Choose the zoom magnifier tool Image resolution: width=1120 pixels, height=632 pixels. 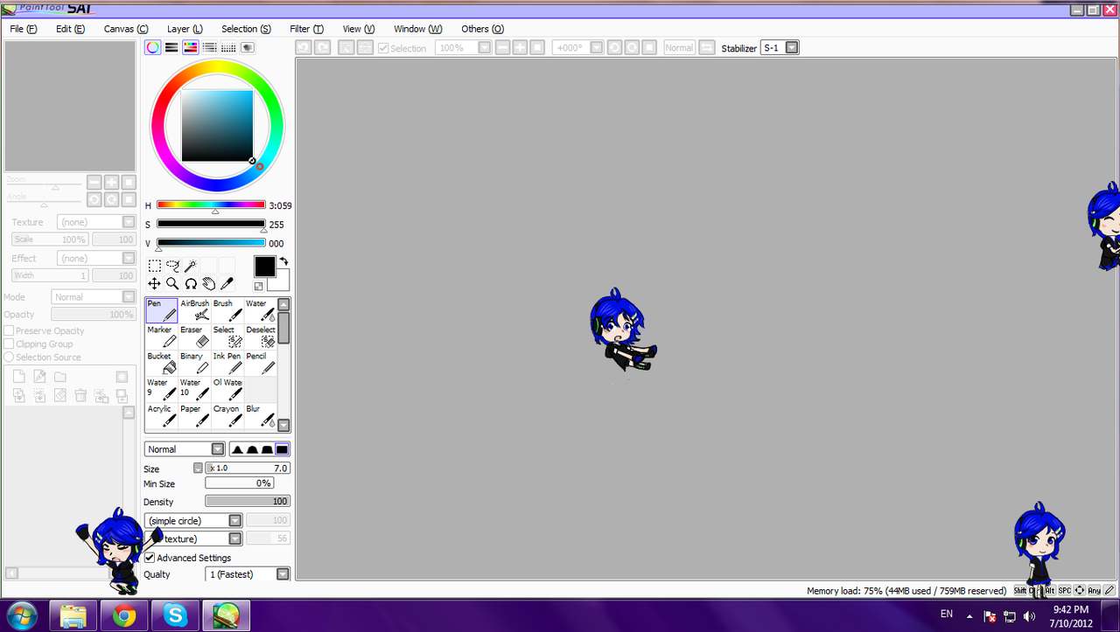(x=172, y=283)
